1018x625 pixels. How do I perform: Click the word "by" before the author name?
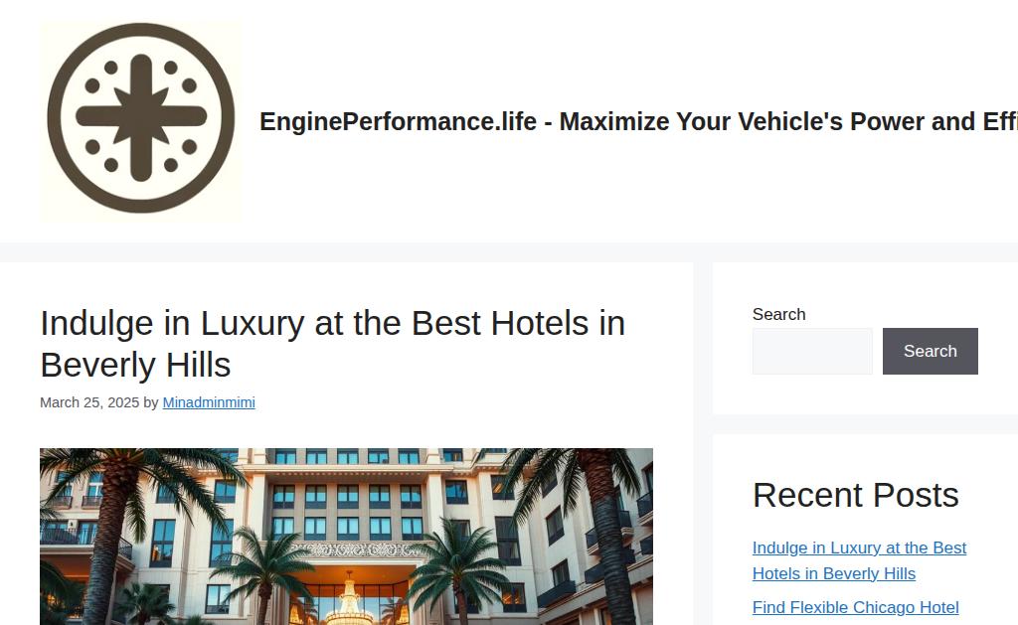point(151,402)
